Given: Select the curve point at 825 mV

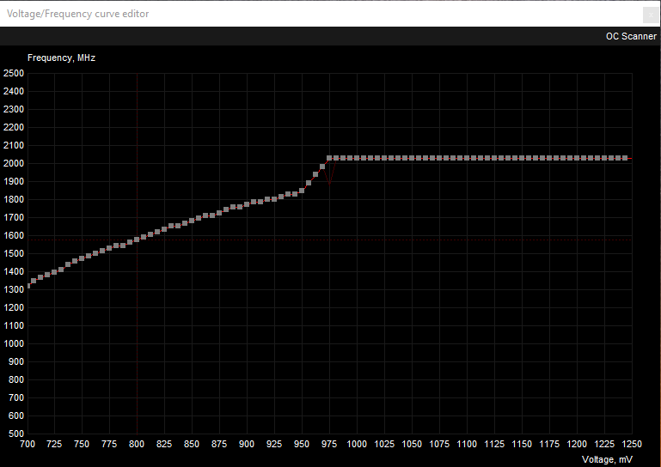Looking at the screenshot, I should (x=164, y=229).
